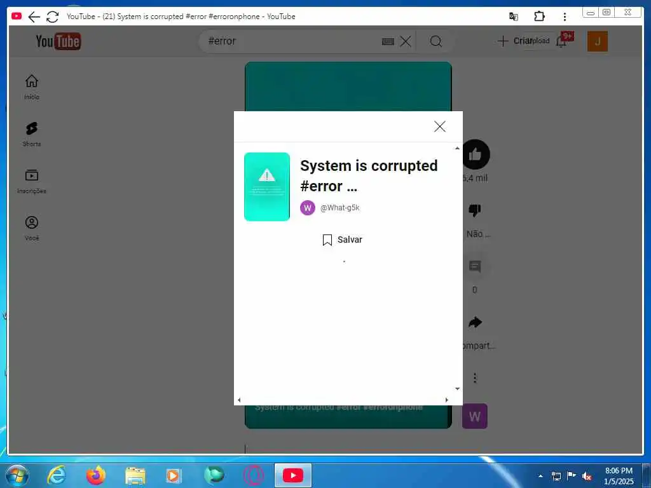The height and width of the screenshot is (488, 651).
Task: Open Você section in sidebar
Action: (32, 228)
